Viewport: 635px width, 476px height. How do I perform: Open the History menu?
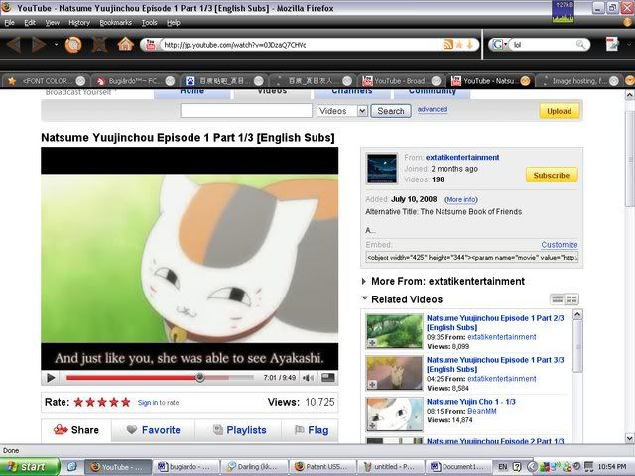tap(79, 22)
